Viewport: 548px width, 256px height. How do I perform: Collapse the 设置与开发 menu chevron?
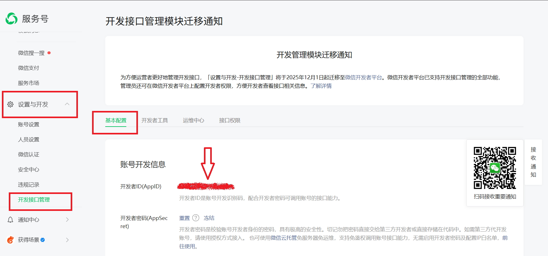tap(67, 104)
